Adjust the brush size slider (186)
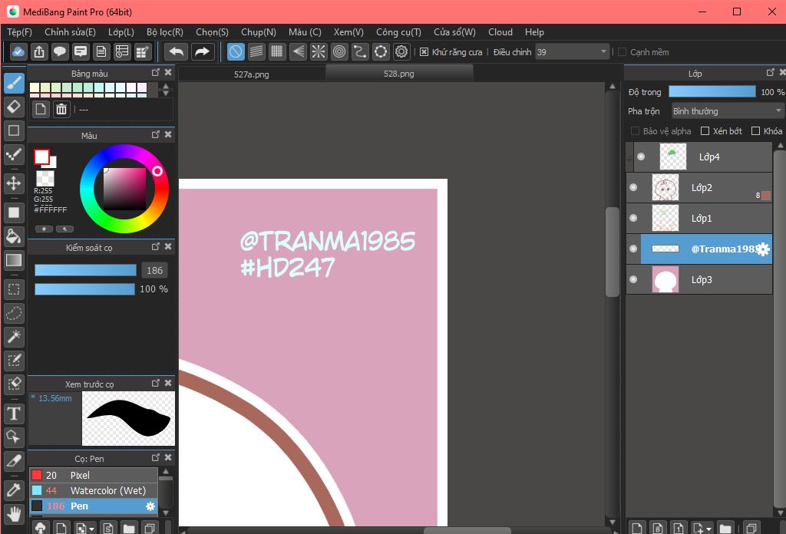This screenshot has width=786, height=534. [x=85, y=271]
